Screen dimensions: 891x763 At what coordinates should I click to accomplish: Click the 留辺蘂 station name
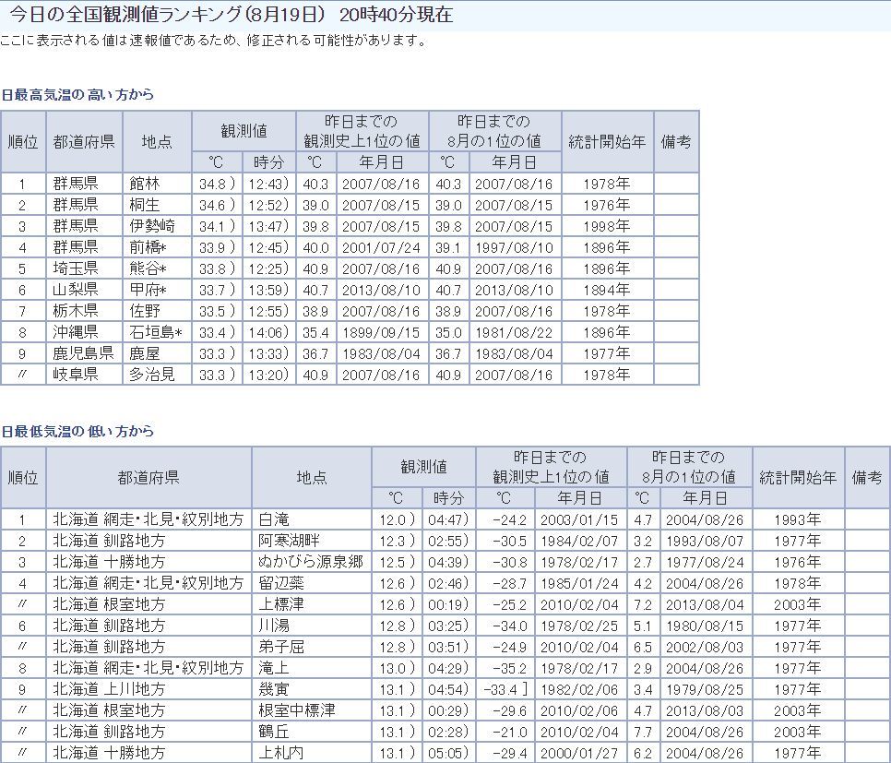(x=280, y=583)
